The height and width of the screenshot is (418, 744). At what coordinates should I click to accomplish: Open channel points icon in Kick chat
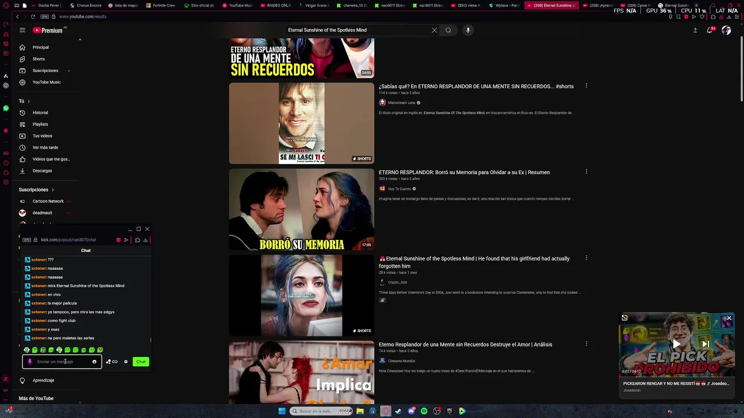112,362
